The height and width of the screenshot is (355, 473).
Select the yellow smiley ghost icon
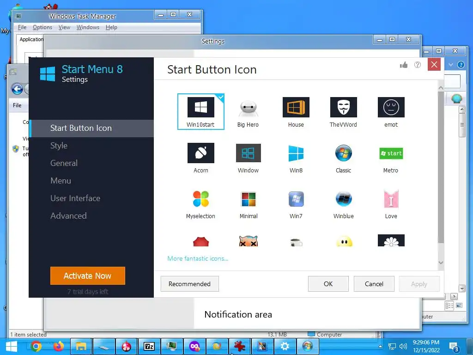coord(344,241)
